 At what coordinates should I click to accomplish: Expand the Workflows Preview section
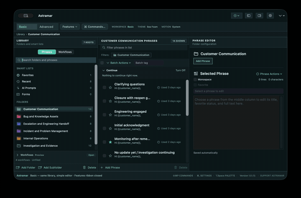(x=18, y=155)
